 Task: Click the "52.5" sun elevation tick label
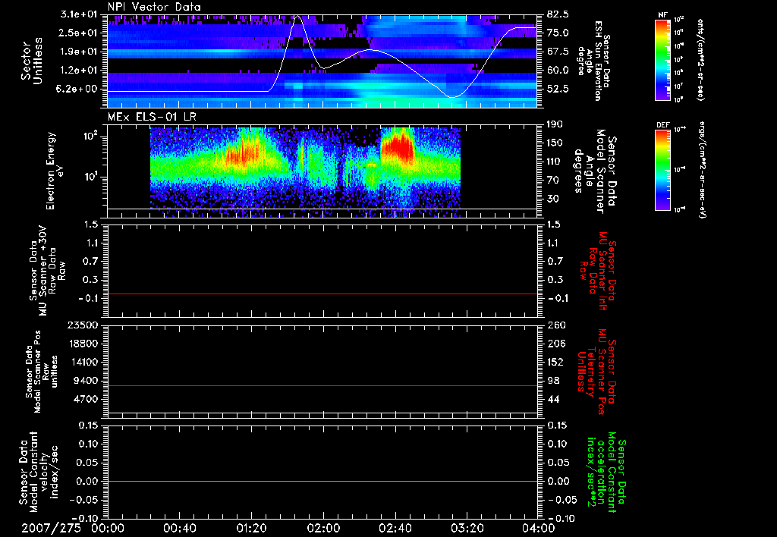point(558,89)
